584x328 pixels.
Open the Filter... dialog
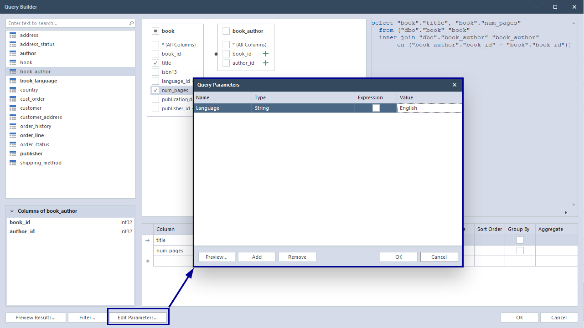[87, 318]
